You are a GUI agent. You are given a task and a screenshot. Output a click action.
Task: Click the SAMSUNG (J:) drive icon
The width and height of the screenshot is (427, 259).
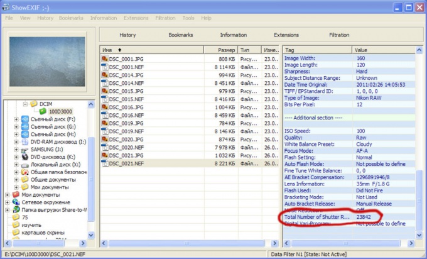click(24, 150)
